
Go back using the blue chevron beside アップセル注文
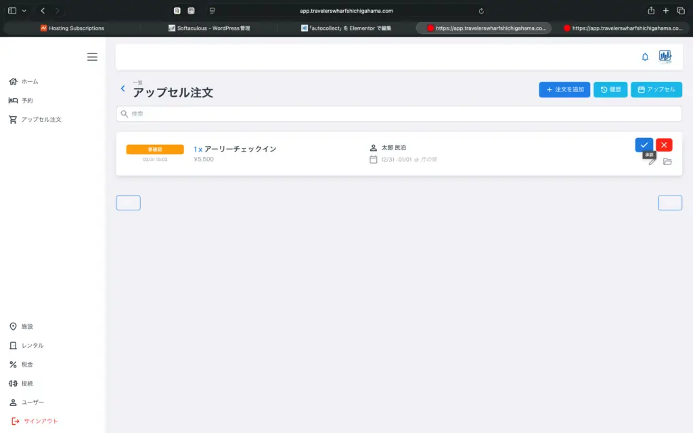122,89
